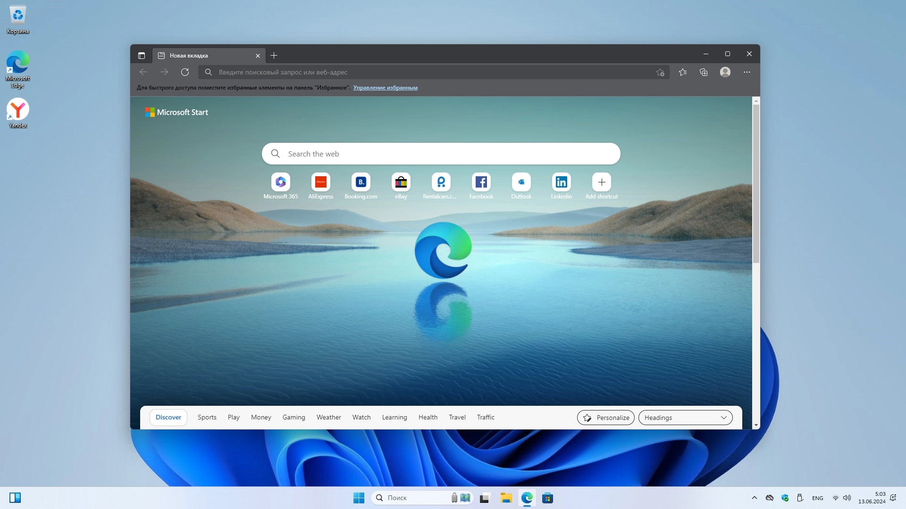The height and width of the screenshot is (509, 906).
Task: Show hidden system tray icons chevron
Action: point(754,498)
